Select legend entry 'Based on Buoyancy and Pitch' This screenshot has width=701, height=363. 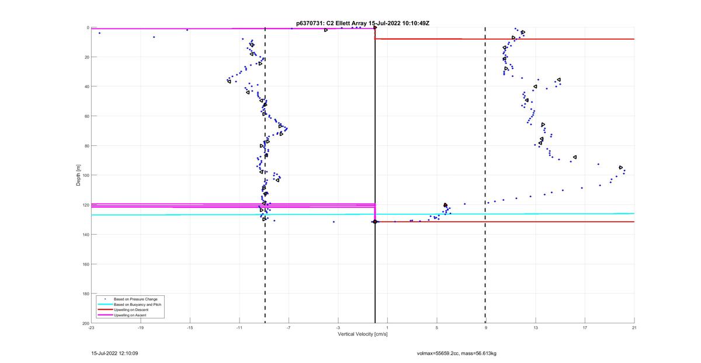[136, 304]
